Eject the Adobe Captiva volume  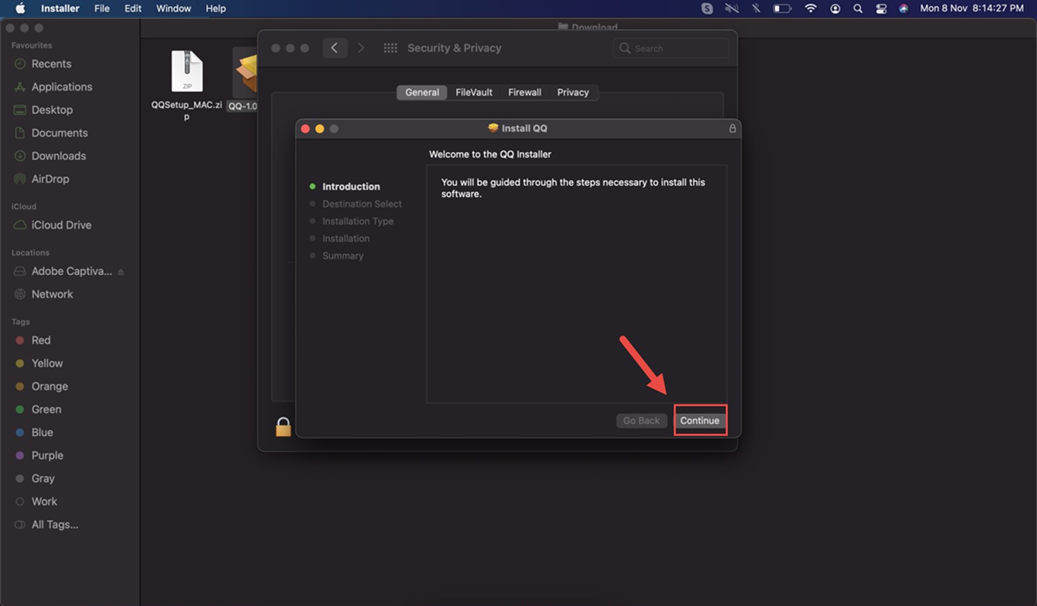pos(121,272)
